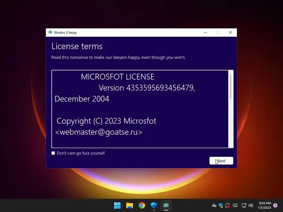Open the blue shield app in taskbar
283x212 pixels.
click(154, 205)
